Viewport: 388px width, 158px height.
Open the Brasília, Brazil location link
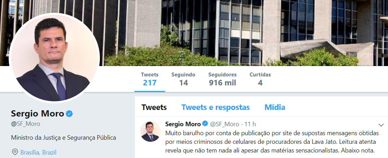click(x=38, y=152)
